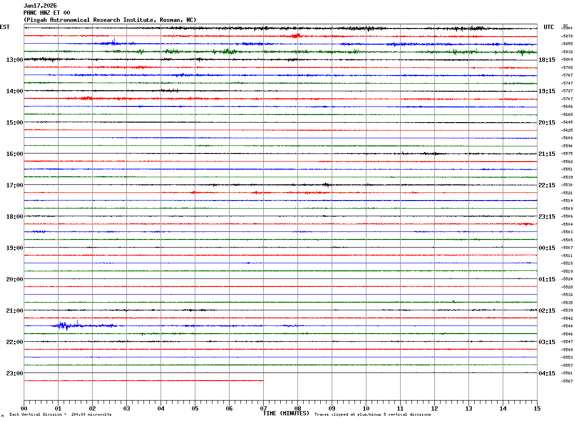Click the DC offset value -5561
The width and height of the screenshot is (575, 421).
[x=567, y=373]
